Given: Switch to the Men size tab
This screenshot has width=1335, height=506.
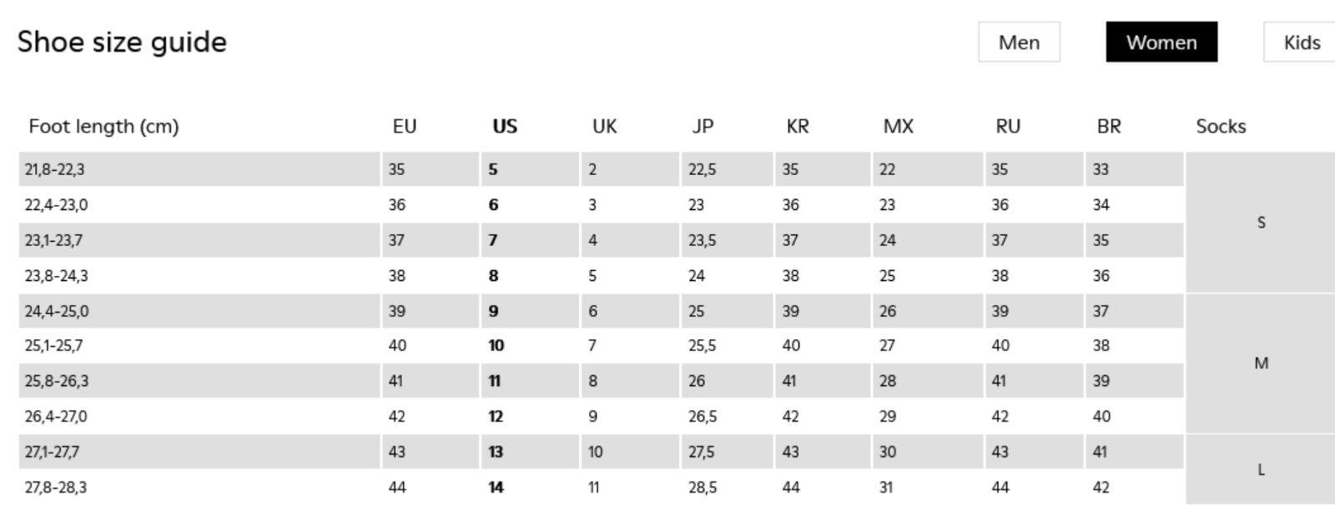Looking at the screenshot, I should pos(1019,43).
